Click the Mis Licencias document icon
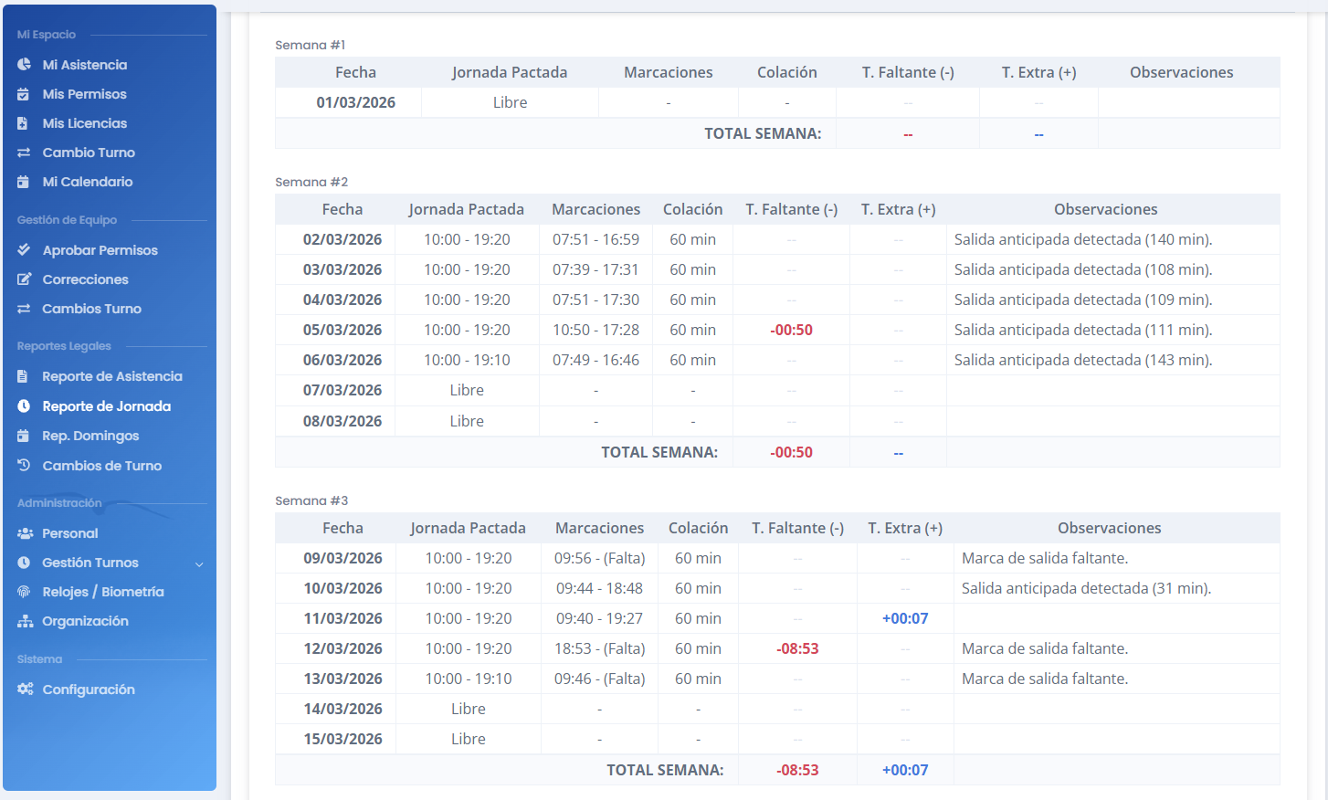Viewport: 1328px width, 800px height. 24,123
